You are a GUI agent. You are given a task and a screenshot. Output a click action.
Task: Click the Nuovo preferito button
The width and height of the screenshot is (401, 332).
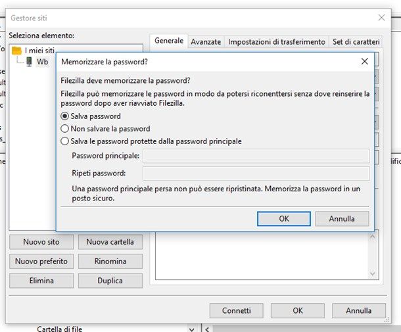tap(41, 262)
